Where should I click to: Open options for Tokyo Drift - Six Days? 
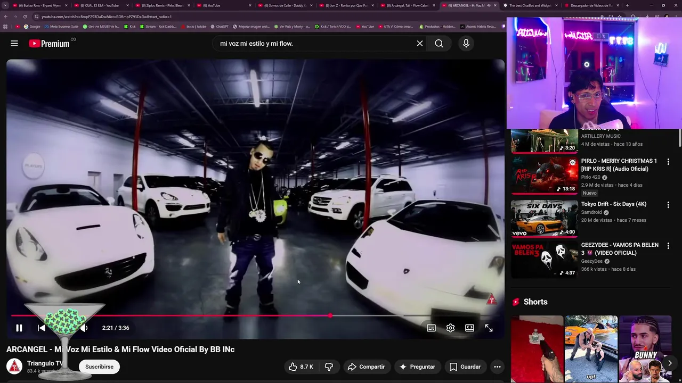click(668, 205)
